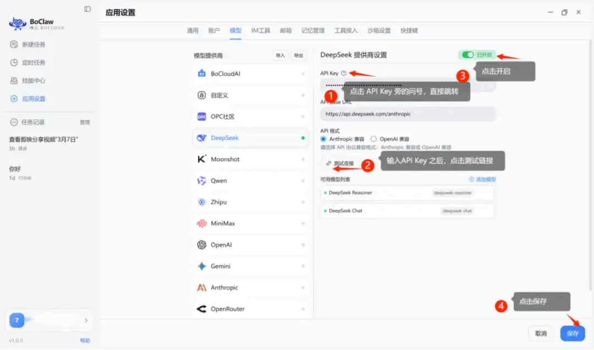Click the 任务记录 chat bubble icon

[14, 122]
